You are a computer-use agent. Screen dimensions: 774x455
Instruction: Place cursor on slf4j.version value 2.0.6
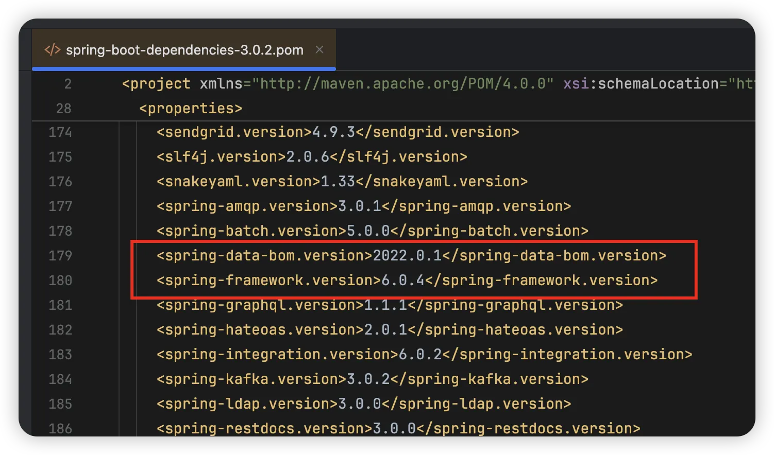pyautogui.click(x=308, y=157)
